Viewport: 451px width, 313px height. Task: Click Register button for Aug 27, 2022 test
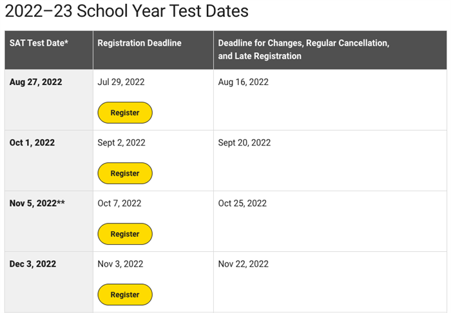click(x=125, y=113)
